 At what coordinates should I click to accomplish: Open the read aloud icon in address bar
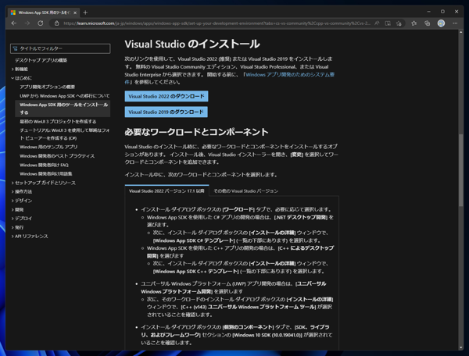pos(377,23)
